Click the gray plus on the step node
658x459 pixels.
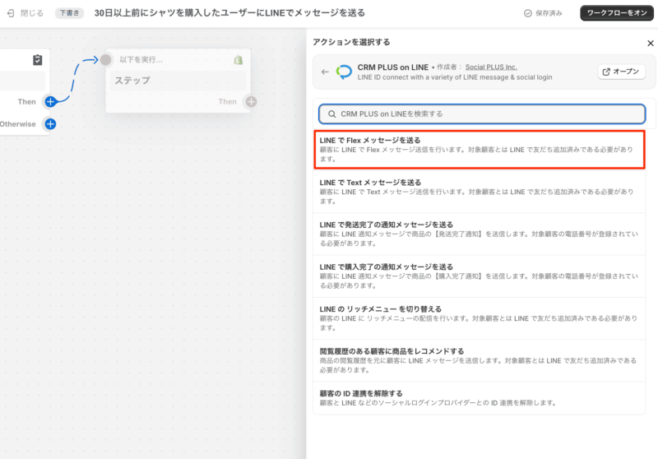[x=251, y=101]
